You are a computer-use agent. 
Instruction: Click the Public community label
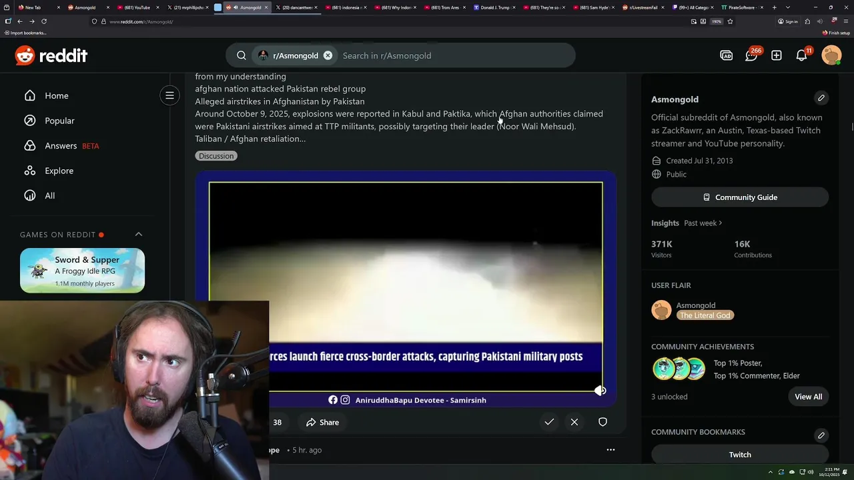pos(676,174)
